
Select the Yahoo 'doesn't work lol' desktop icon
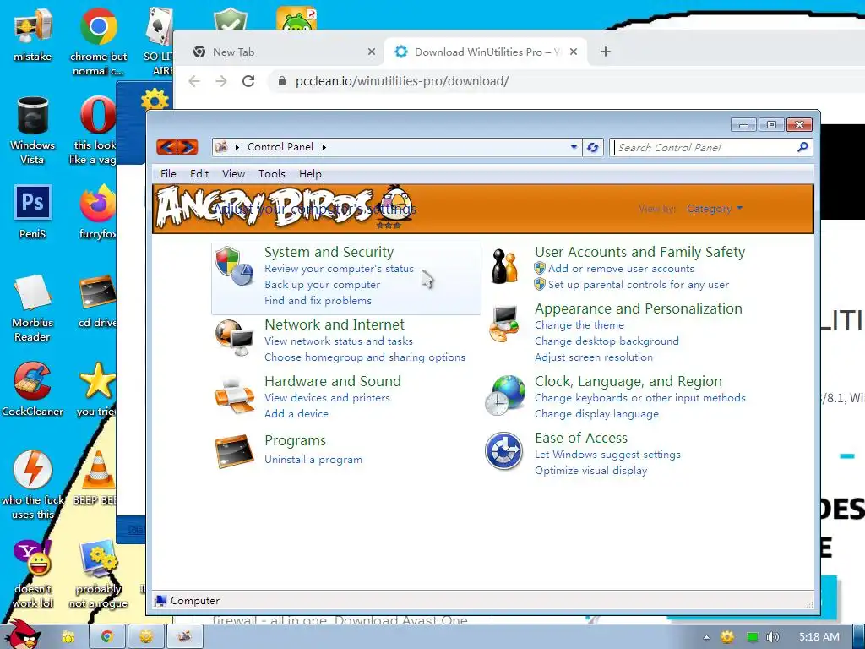click(33, 574)
